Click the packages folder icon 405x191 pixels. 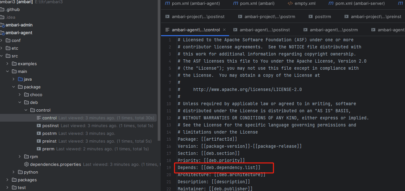click(x=14, y=180)
